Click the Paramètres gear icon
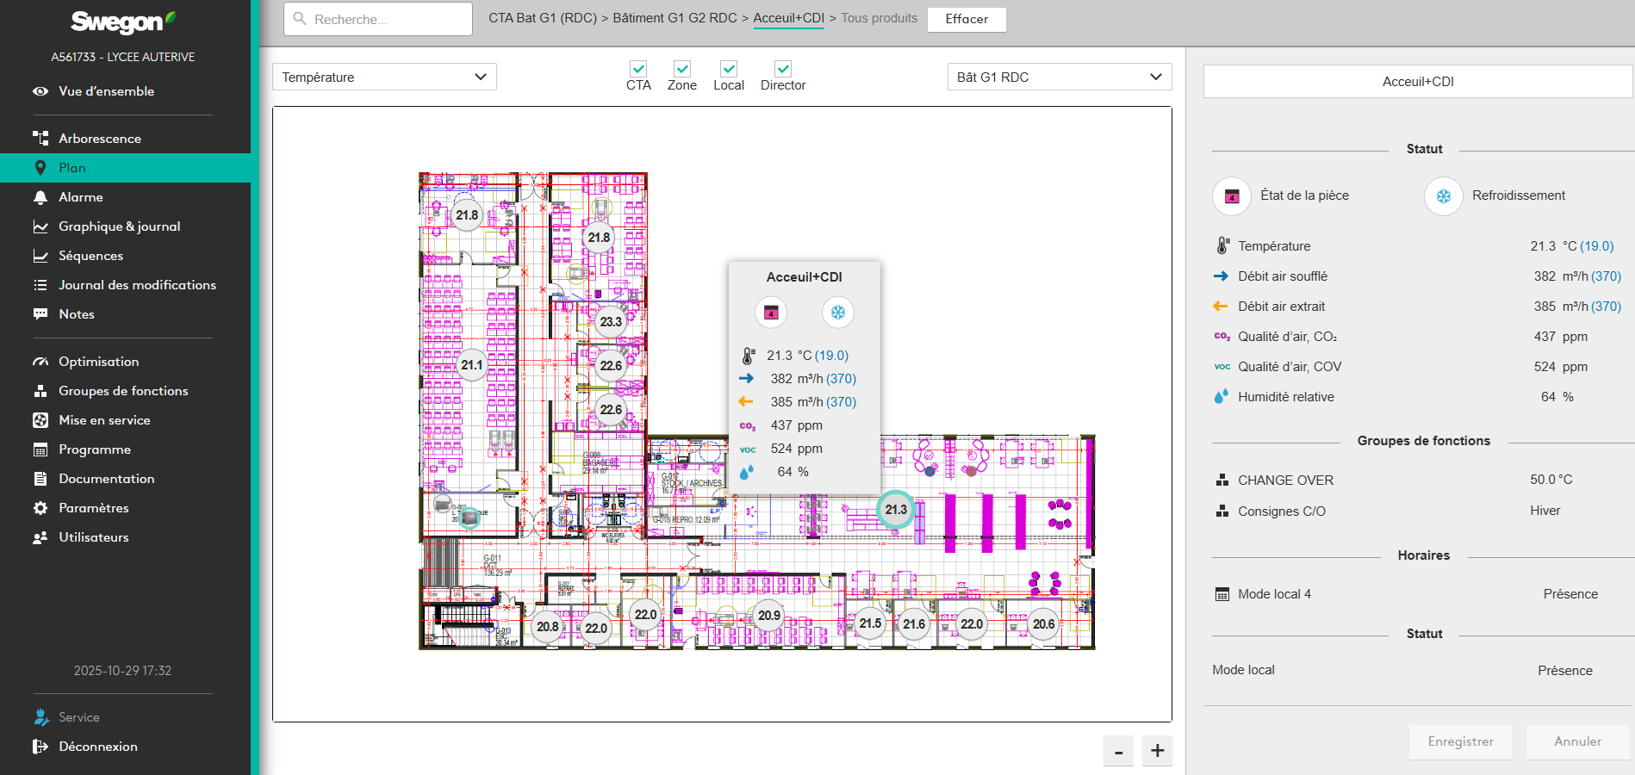The height and width of the screenshot is (775, 1635). tap(40, 508)
